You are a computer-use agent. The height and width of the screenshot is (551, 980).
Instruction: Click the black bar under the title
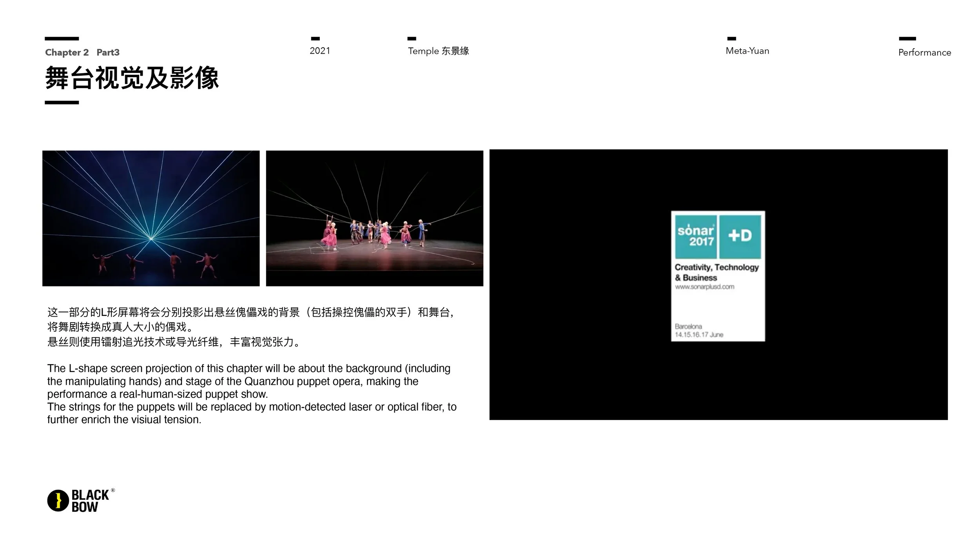pos(62,103)
